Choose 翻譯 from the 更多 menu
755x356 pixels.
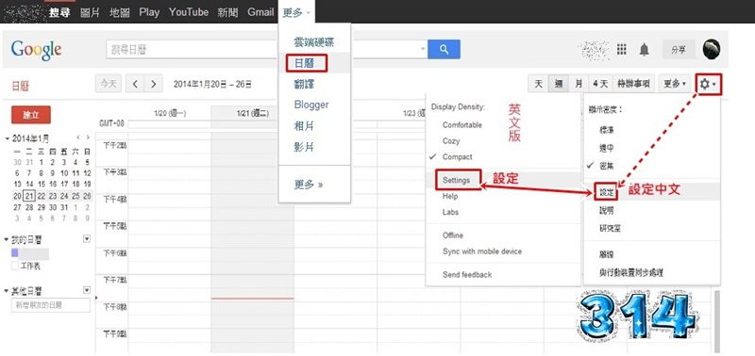pyautogui.click(x=304, y=84)
